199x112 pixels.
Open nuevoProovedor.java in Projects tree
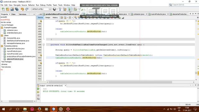(x=15, y=54)
